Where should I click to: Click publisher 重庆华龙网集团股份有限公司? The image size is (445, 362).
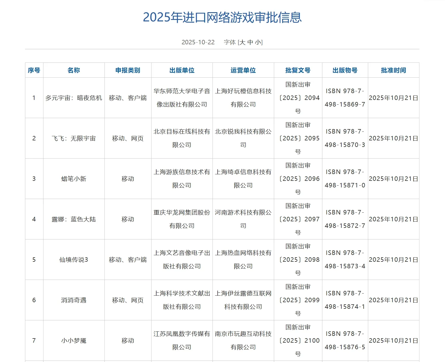tap(182, 219)
